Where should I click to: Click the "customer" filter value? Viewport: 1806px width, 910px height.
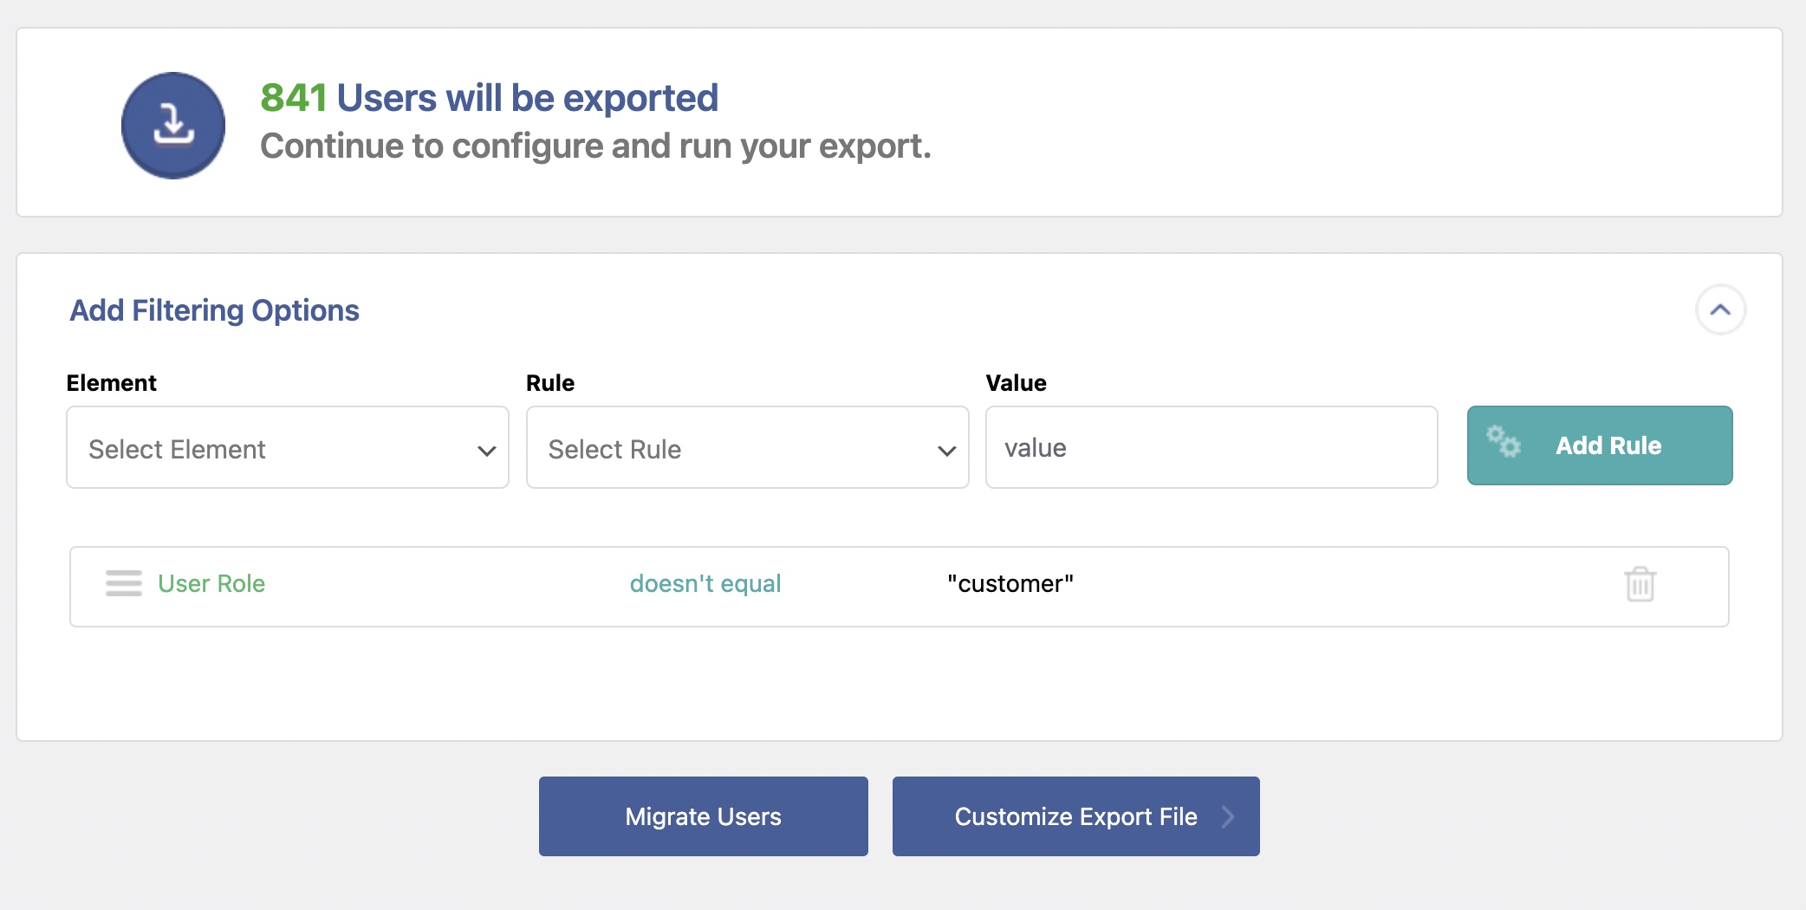[x=1010, y=583]
